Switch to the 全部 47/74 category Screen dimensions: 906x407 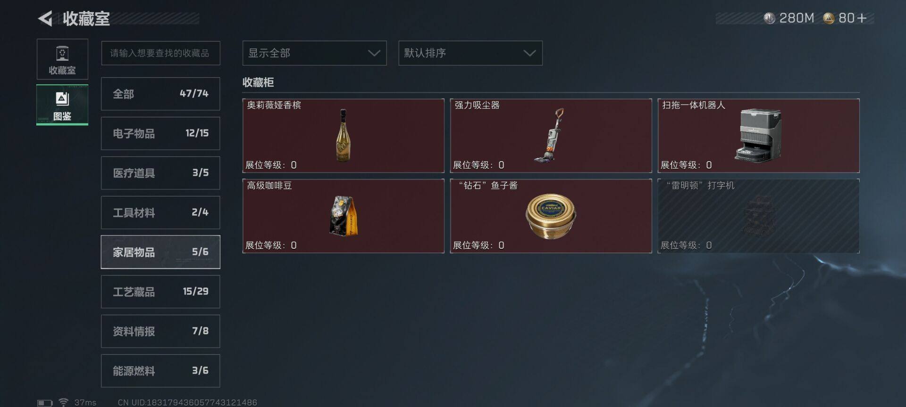(x=160, y=94)
